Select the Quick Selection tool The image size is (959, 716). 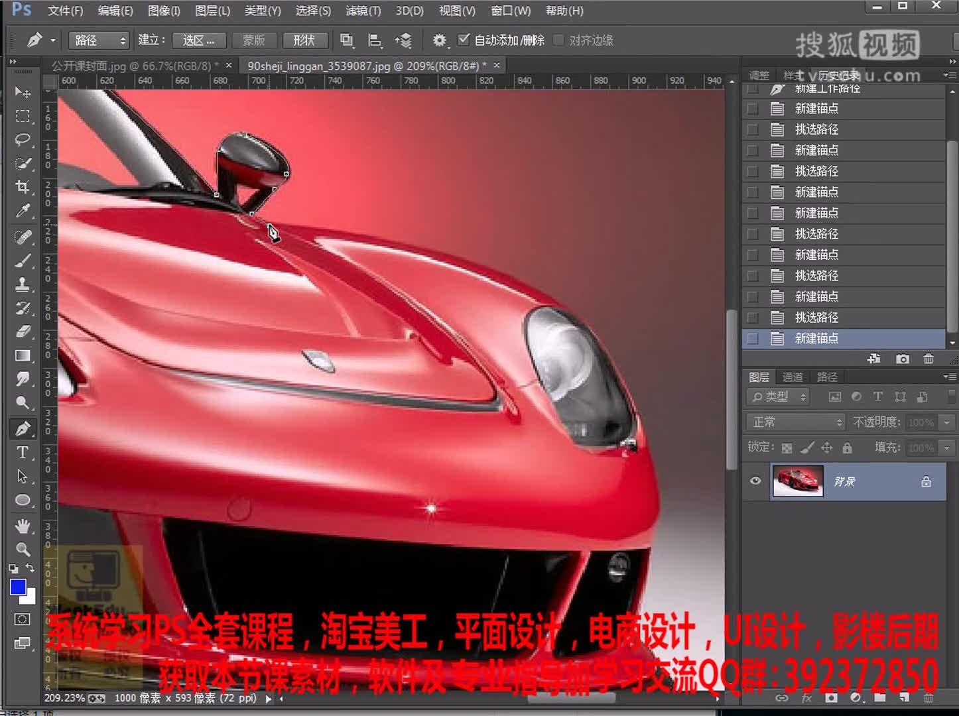[x=23, y=163]
